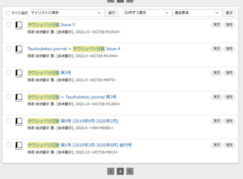243x179 pixels.
Task: Click the book icon beside タウシュベツ日誌 第2号
Action: (x=19, y=74)
